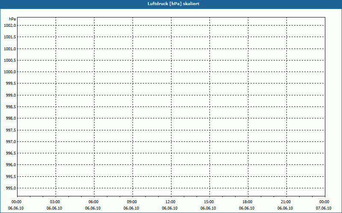Screen dimensions: 342x213
Task: Click the chart title "Luftdruck [hPa] skaliert"
Action: click(x=171, y=3)
